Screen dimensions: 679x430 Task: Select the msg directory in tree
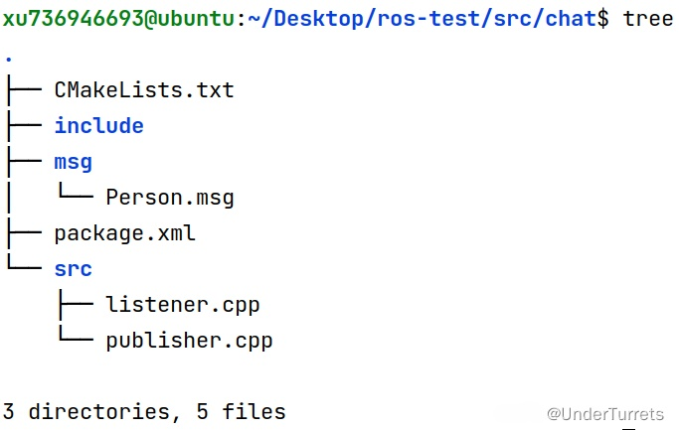pyautogui.click(x=73, y=162)
